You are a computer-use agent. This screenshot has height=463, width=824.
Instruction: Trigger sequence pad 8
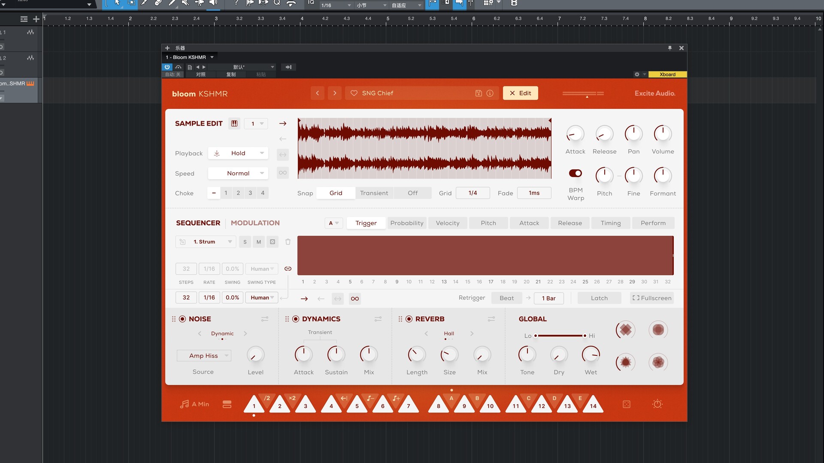coord(438,405)
